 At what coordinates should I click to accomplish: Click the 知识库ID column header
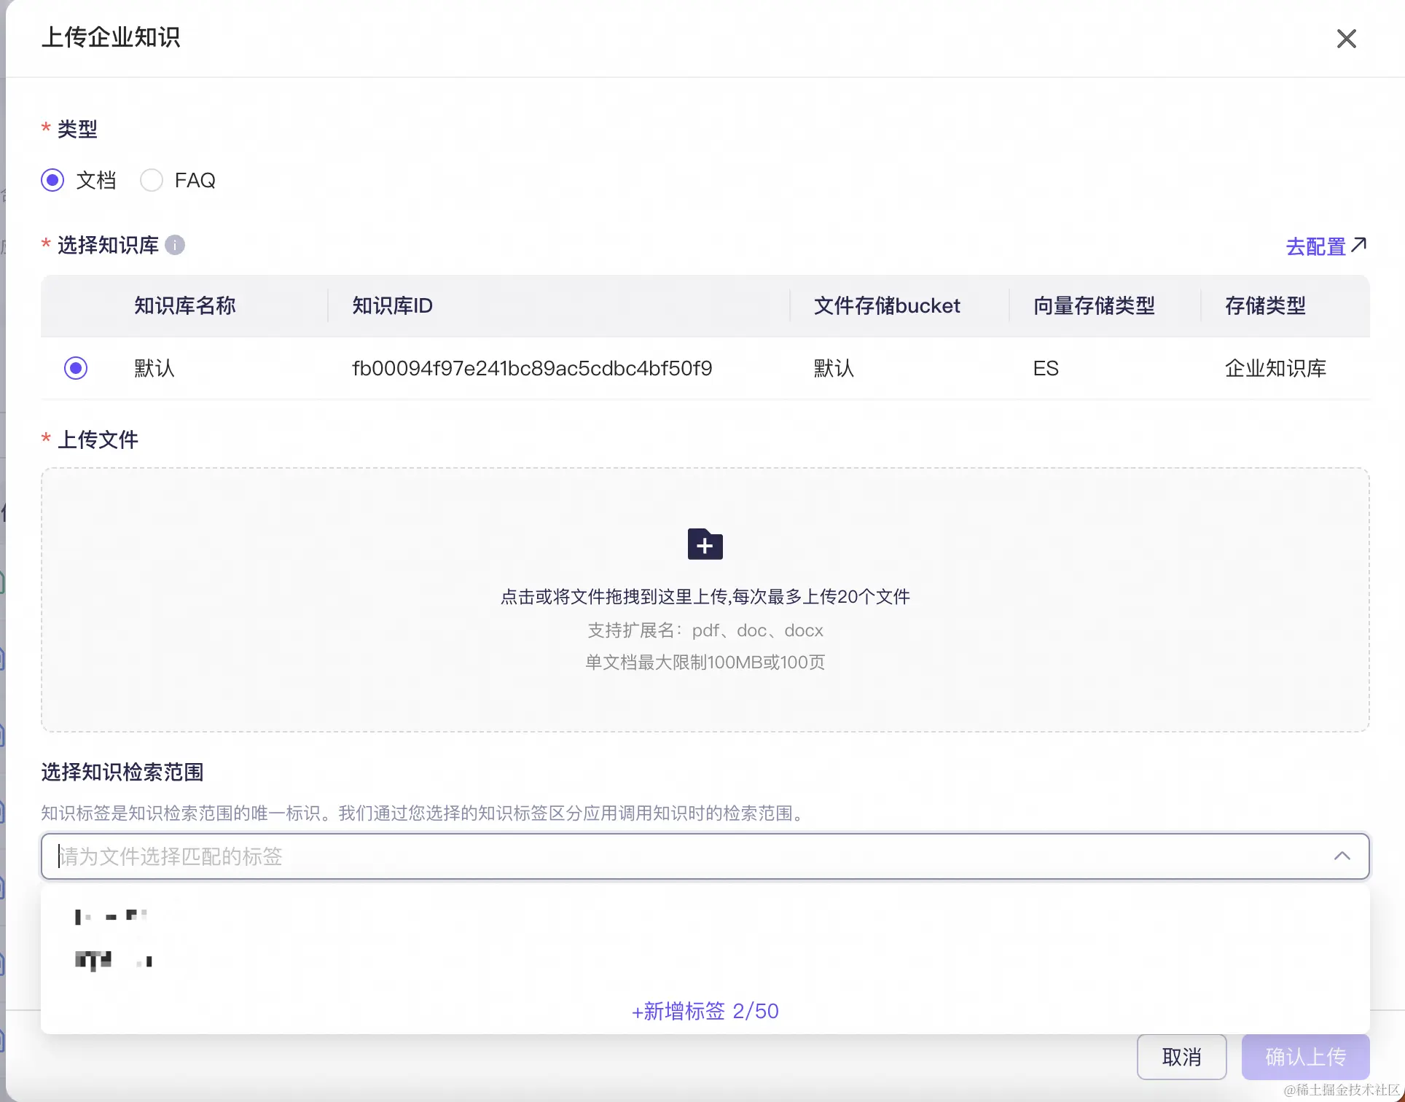tap(392, 305)
